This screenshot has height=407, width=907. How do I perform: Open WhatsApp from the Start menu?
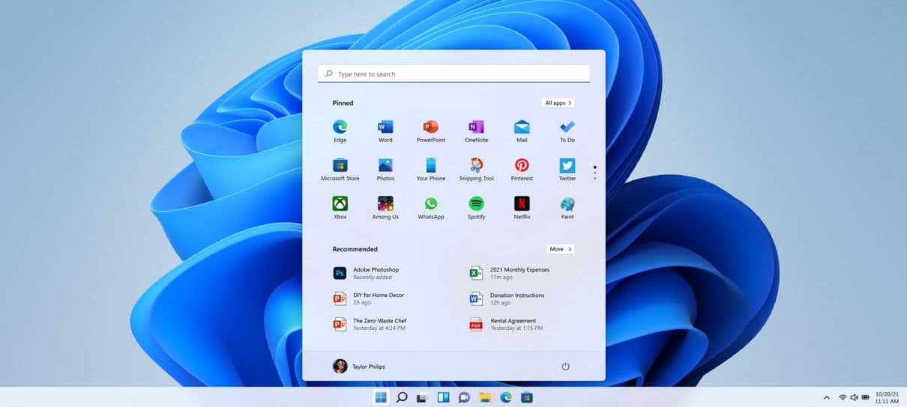[x=431, y=206]
